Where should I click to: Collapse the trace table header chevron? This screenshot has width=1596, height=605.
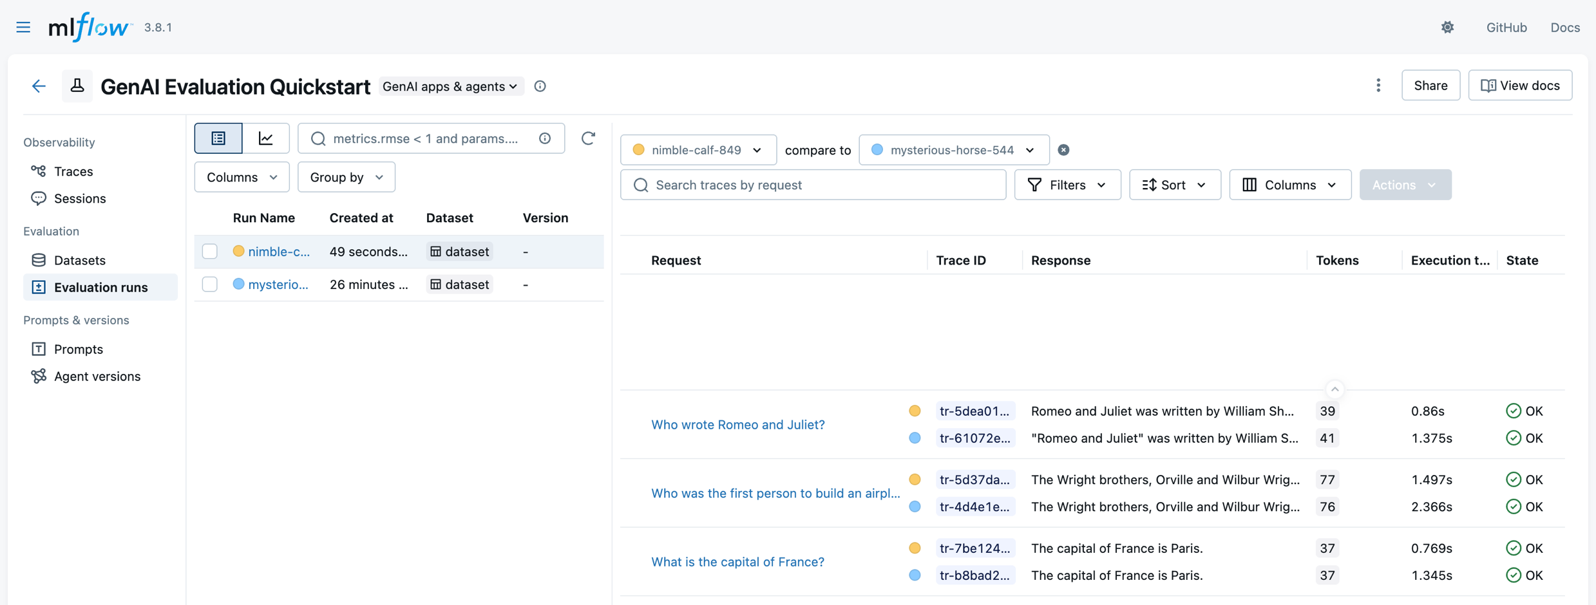1335,389
